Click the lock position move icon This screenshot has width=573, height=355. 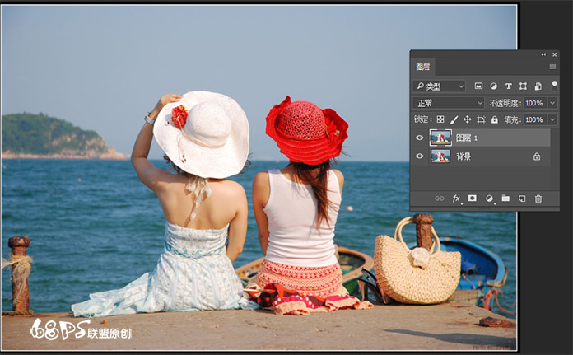467,119
